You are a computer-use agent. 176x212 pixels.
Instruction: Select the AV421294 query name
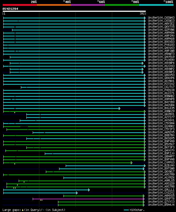point(10,9)
